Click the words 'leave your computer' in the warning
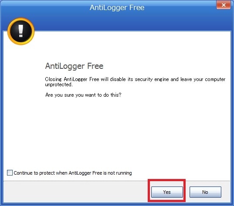 tap(203, 79)
